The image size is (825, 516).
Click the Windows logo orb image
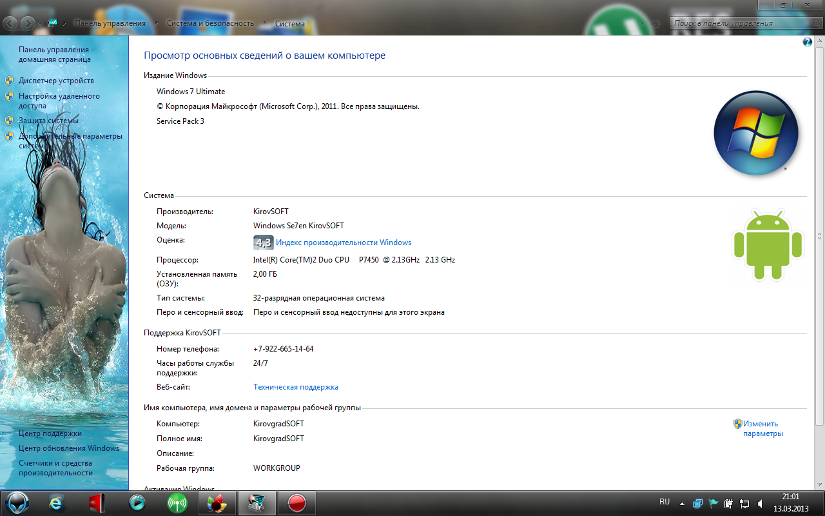(756, 133)
